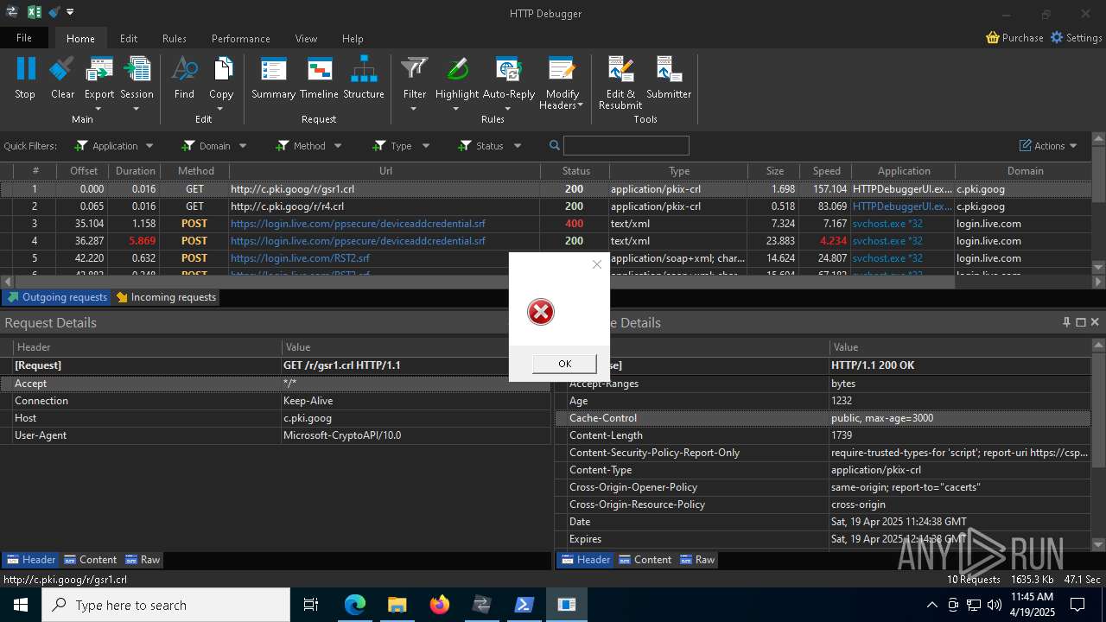Screen dimensions: 1106x622
Task: Open the Export tool
Action: point(99,79)
